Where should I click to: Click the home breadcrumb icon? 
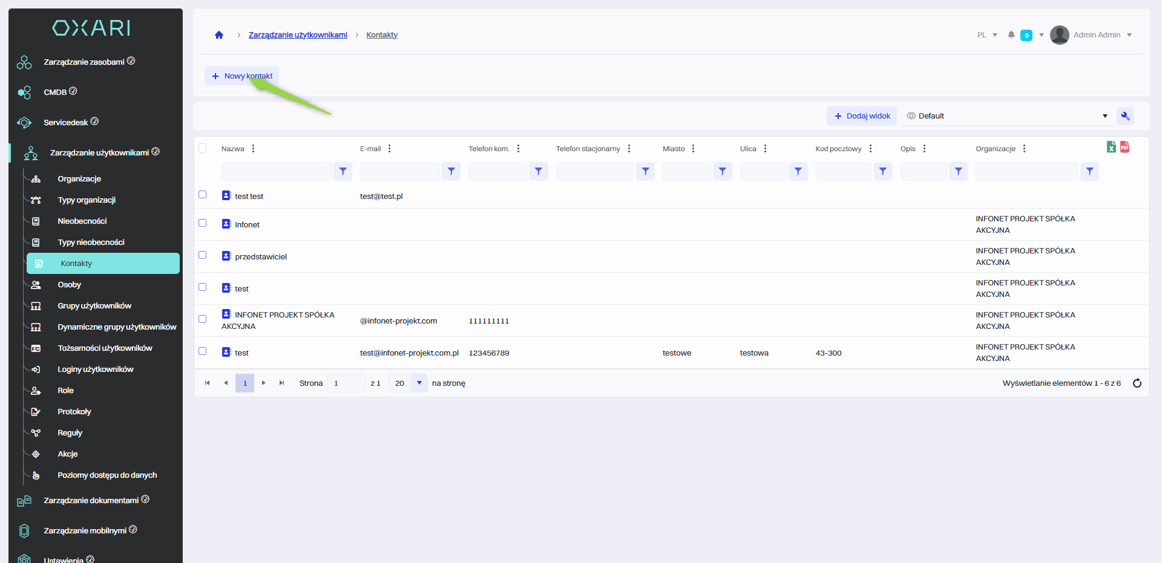pyautogui.click(x=219, y=35)
